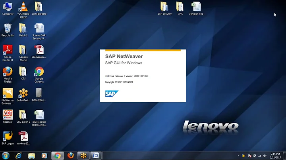The image size is (286, 160).
Task: Open the Canada Murali folder
Action: tap(23, 53)
